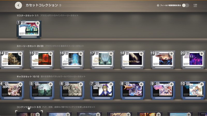Viewport: 207px width, 116px height.
Task: Select the Trial Ordeal cassette
Action: click(x=12, y=60)
